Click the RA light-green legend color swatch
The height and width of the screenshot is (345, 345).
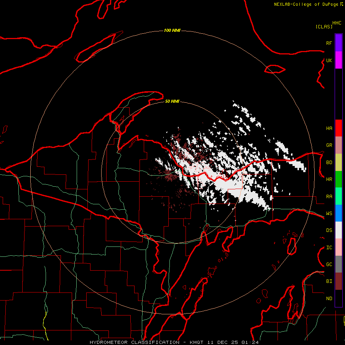click(x=338, y=196)
